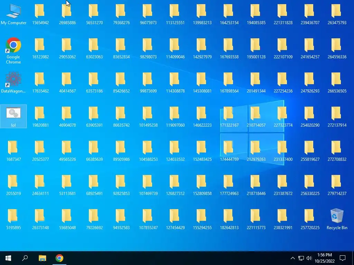The width and height of the screenshot is (354, 265).
Task: Open the Windows Start menu
Action: coord(8,258)
